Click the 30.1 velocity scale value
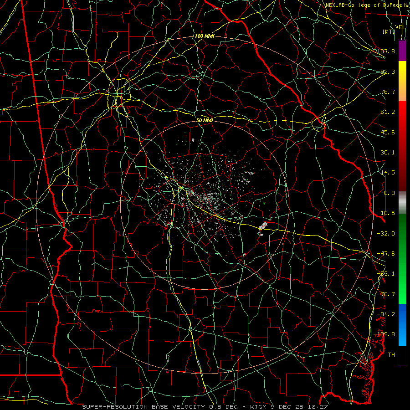The width and height of the screenshot is (410, 410). tap(388, 153)
